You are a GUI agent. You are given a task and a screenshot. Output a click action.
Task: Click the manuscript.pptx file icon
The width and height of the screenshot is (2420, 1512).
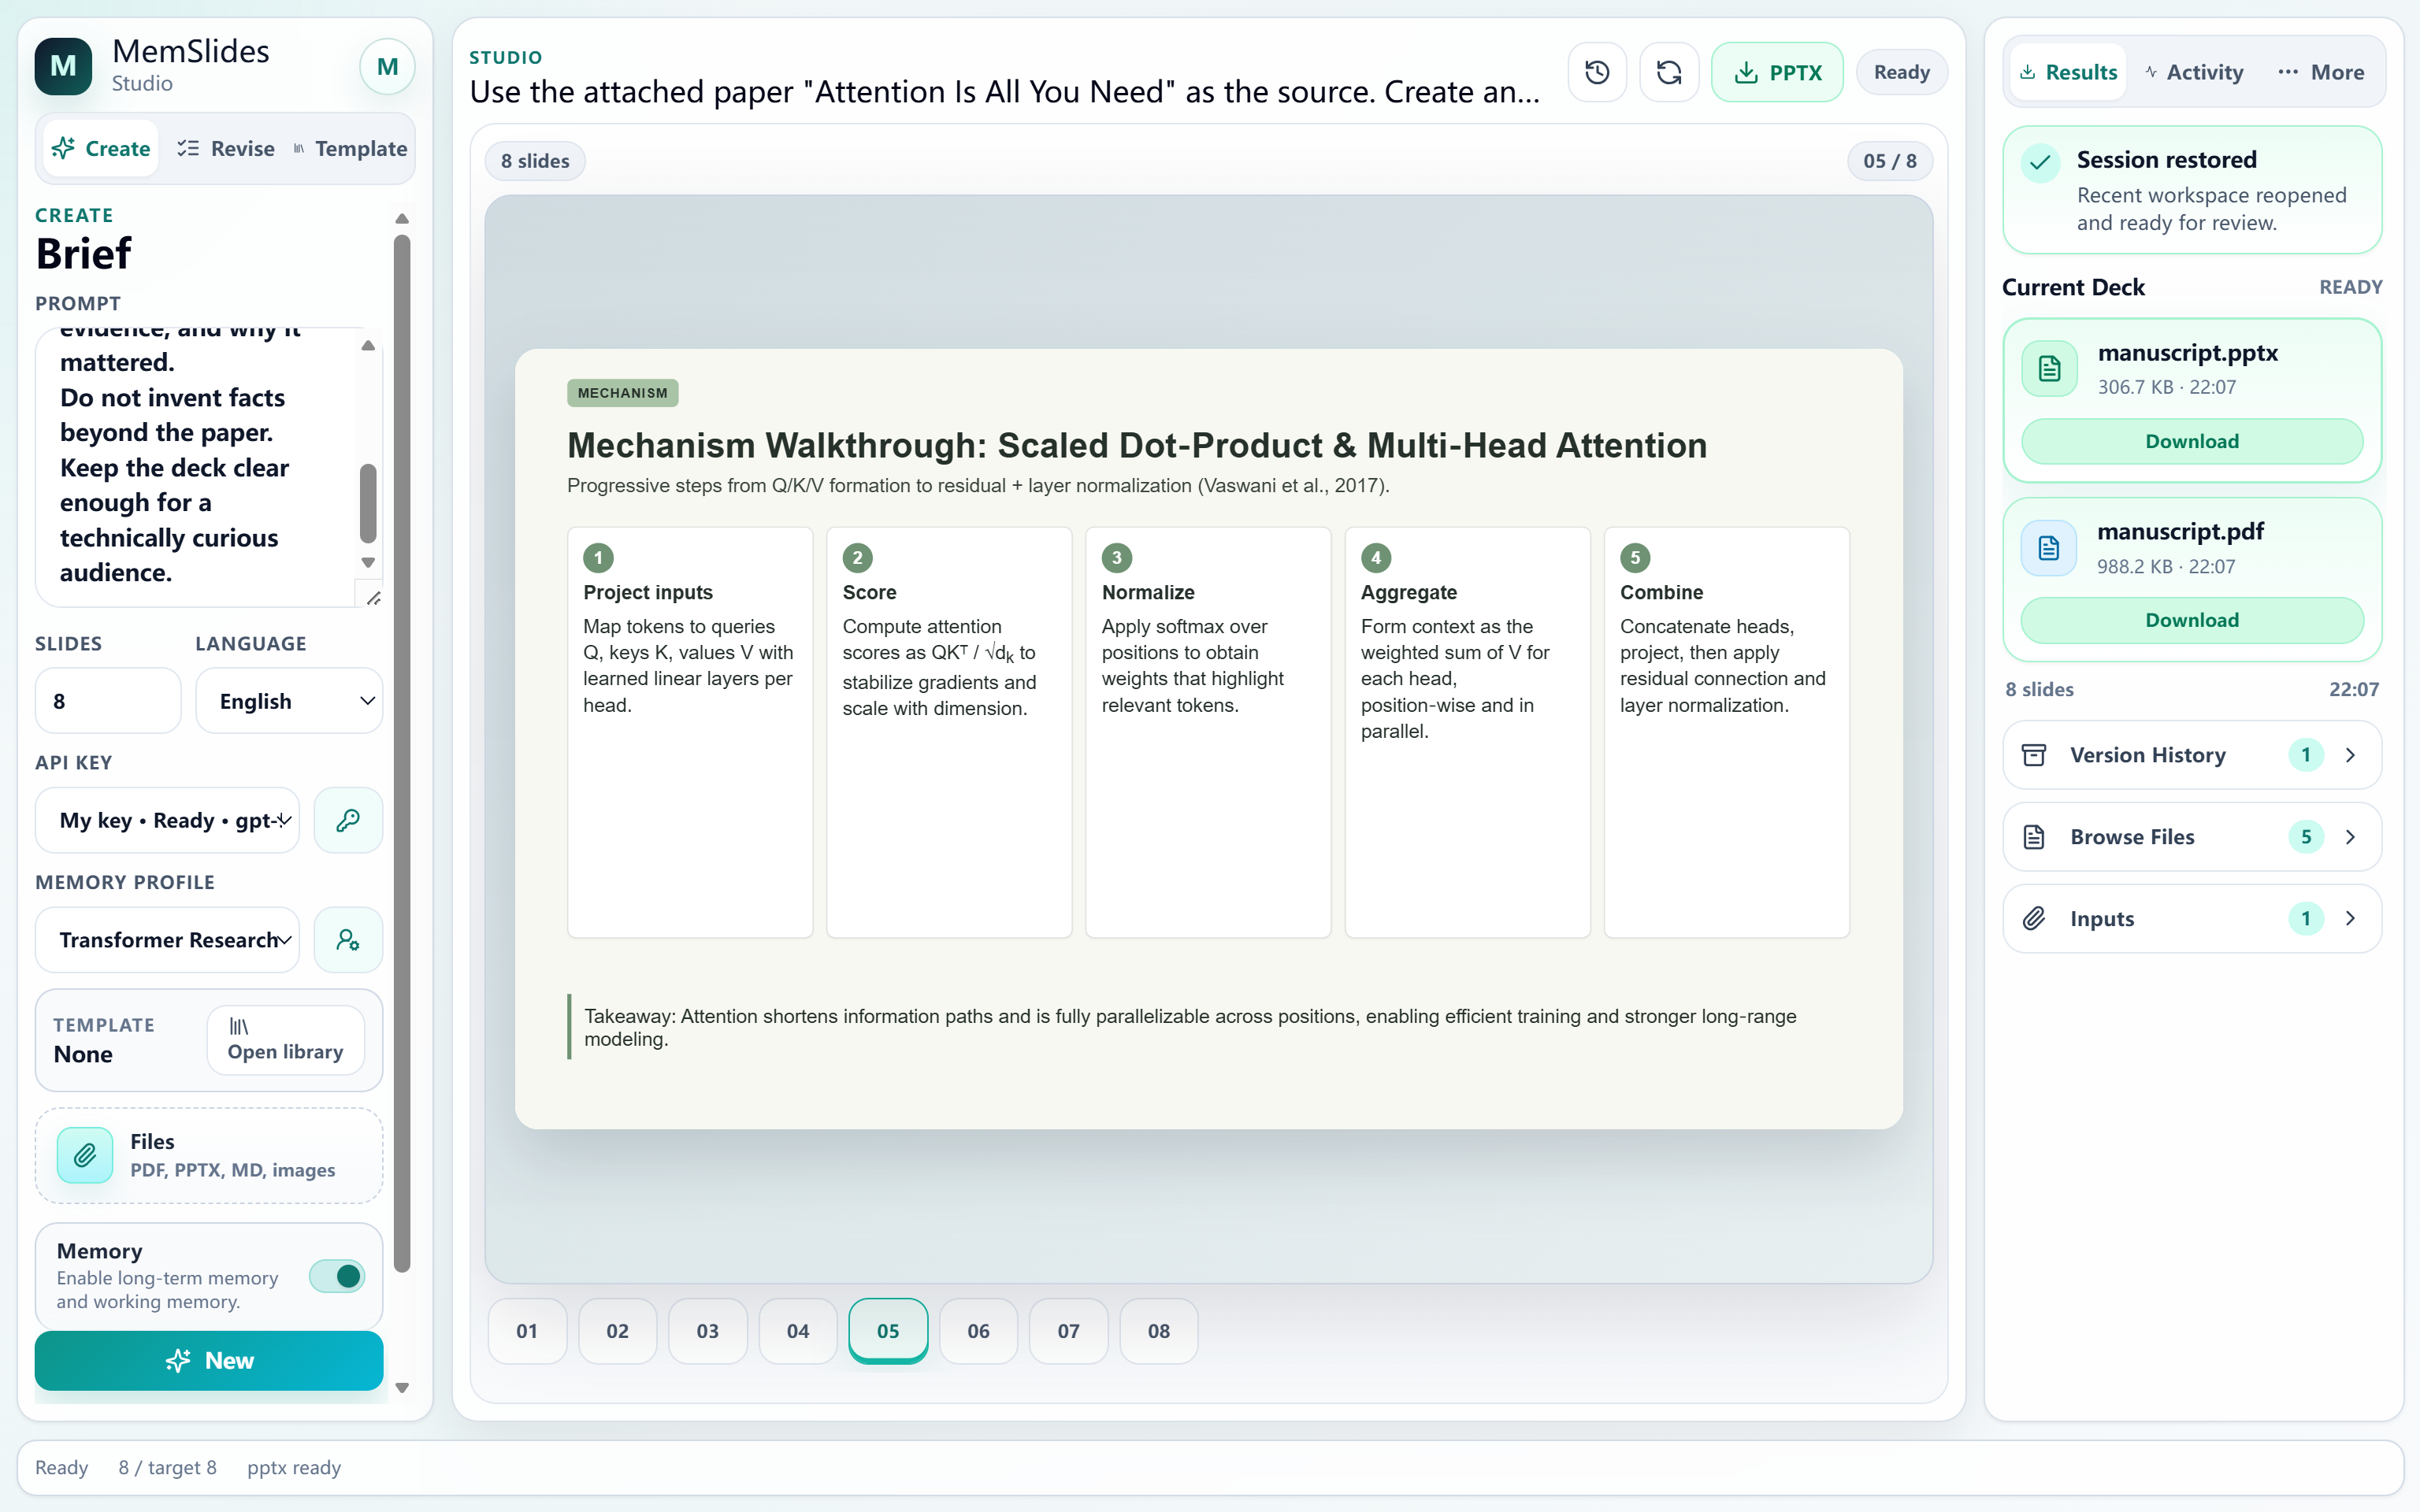pos(2050,369)
